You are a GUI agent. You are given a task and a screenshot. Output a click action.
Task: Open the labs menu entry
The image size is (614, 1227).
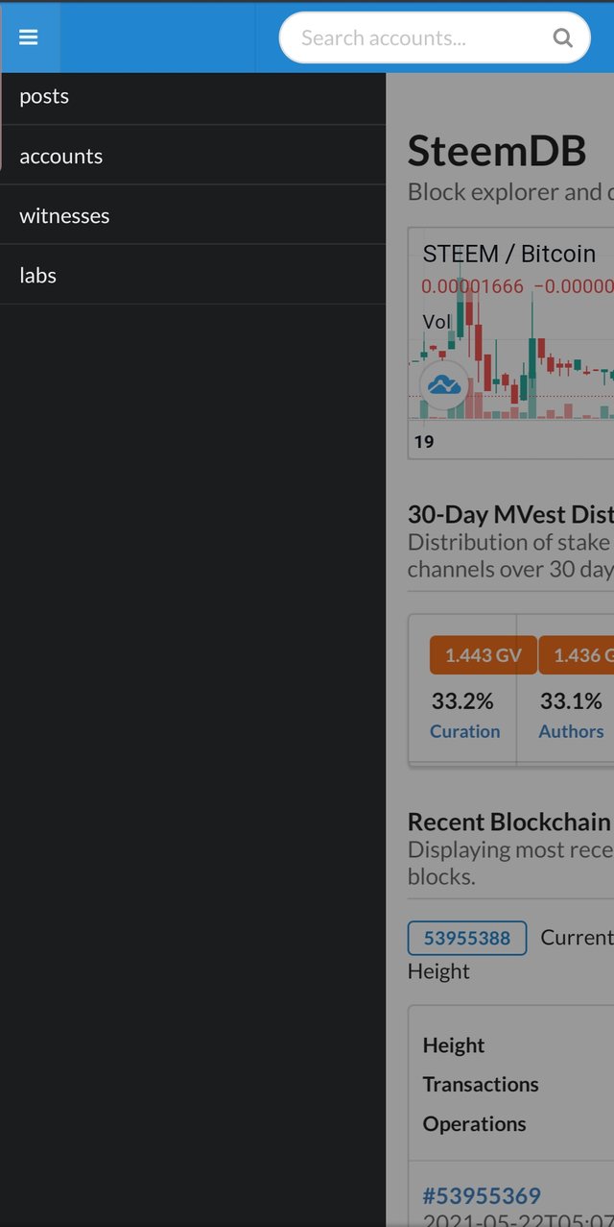pyautogui.click(x=37, y=275)
